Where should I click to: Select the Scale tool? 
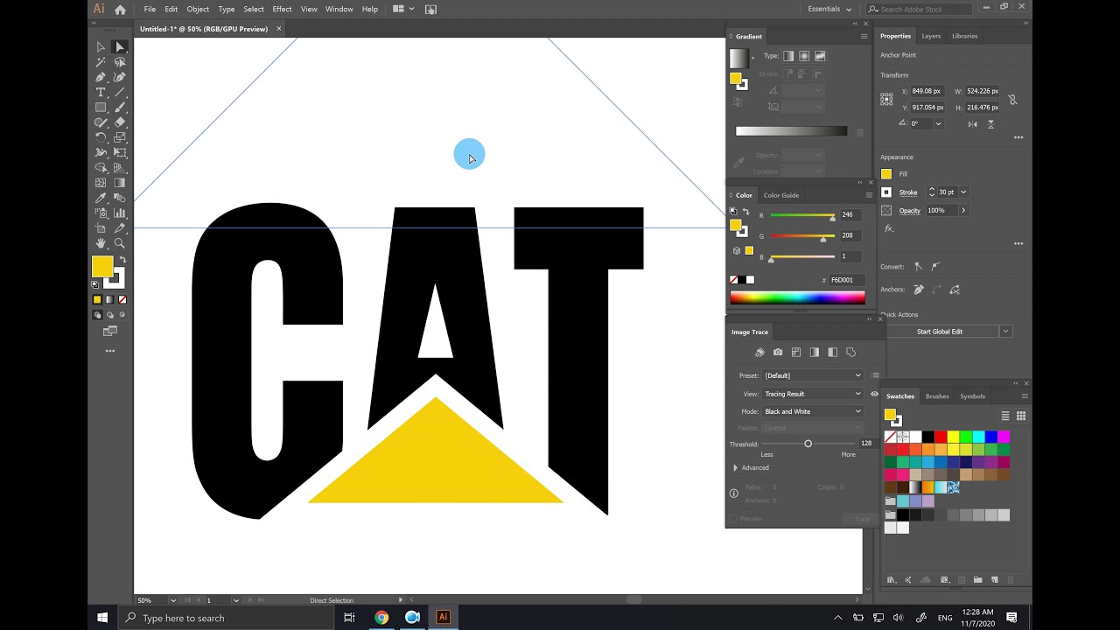(120, 137)
